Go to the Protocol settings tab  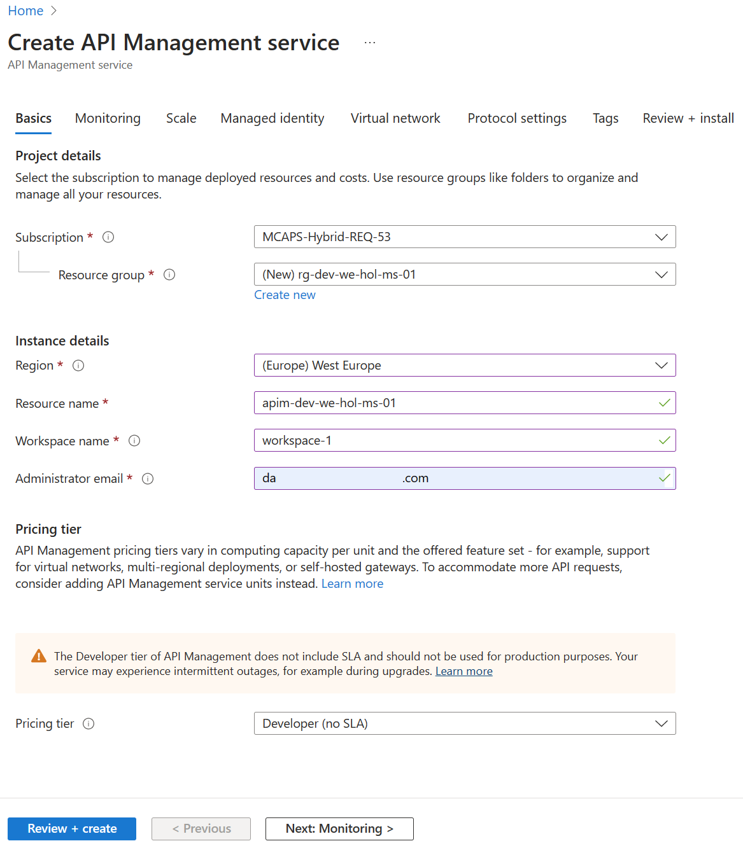coord(517,118)
